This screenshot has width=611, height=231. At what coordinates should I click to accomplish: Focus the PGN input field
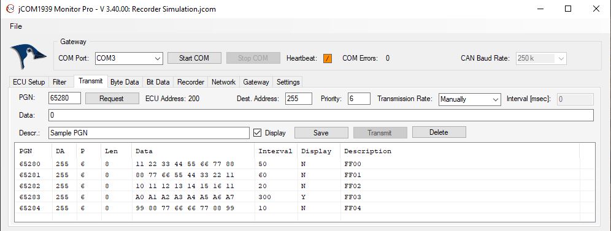point(64,99)
